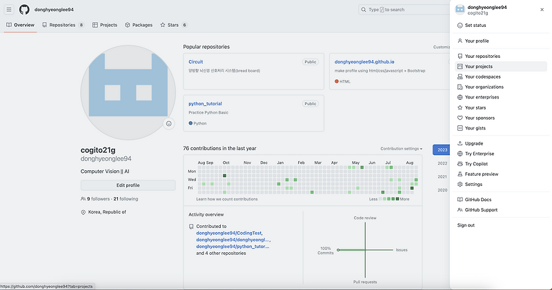Click donghyeonglee94 username in header
The width and height of the screenshot is (552, 290).
click(54, 10)
